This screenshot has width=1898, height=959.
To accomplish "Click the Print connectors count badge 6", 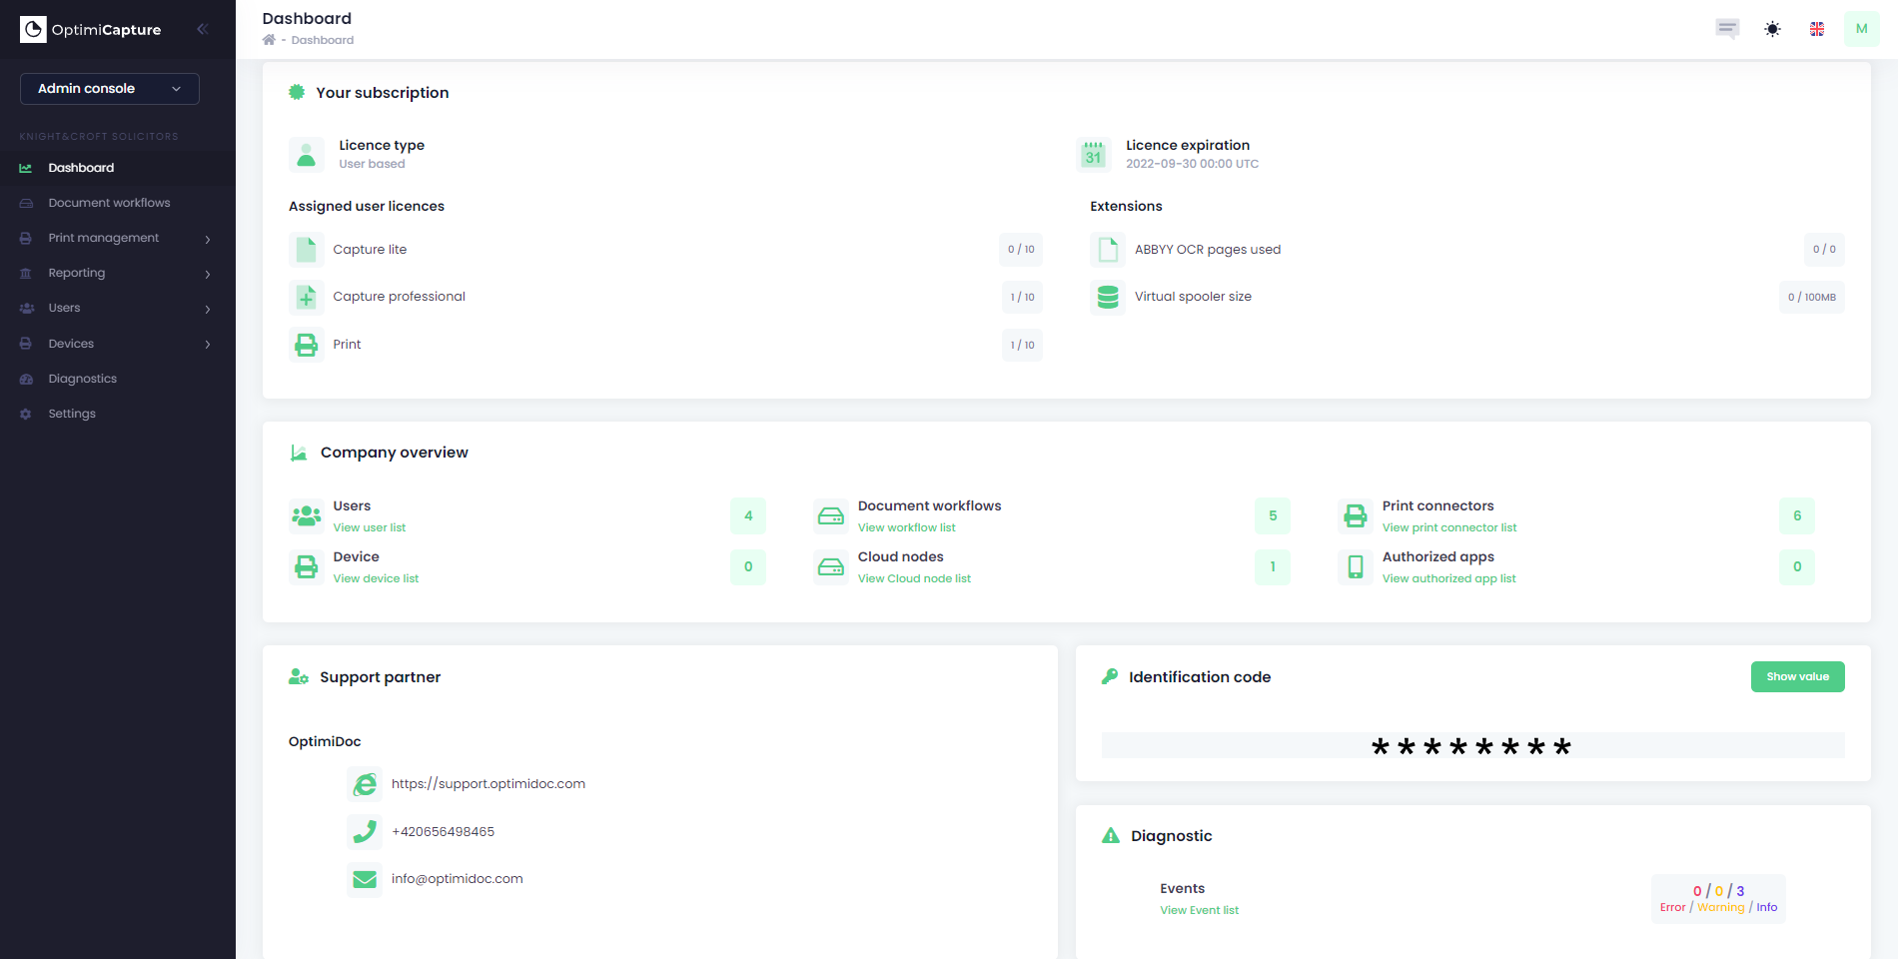I will [1797, 515].
